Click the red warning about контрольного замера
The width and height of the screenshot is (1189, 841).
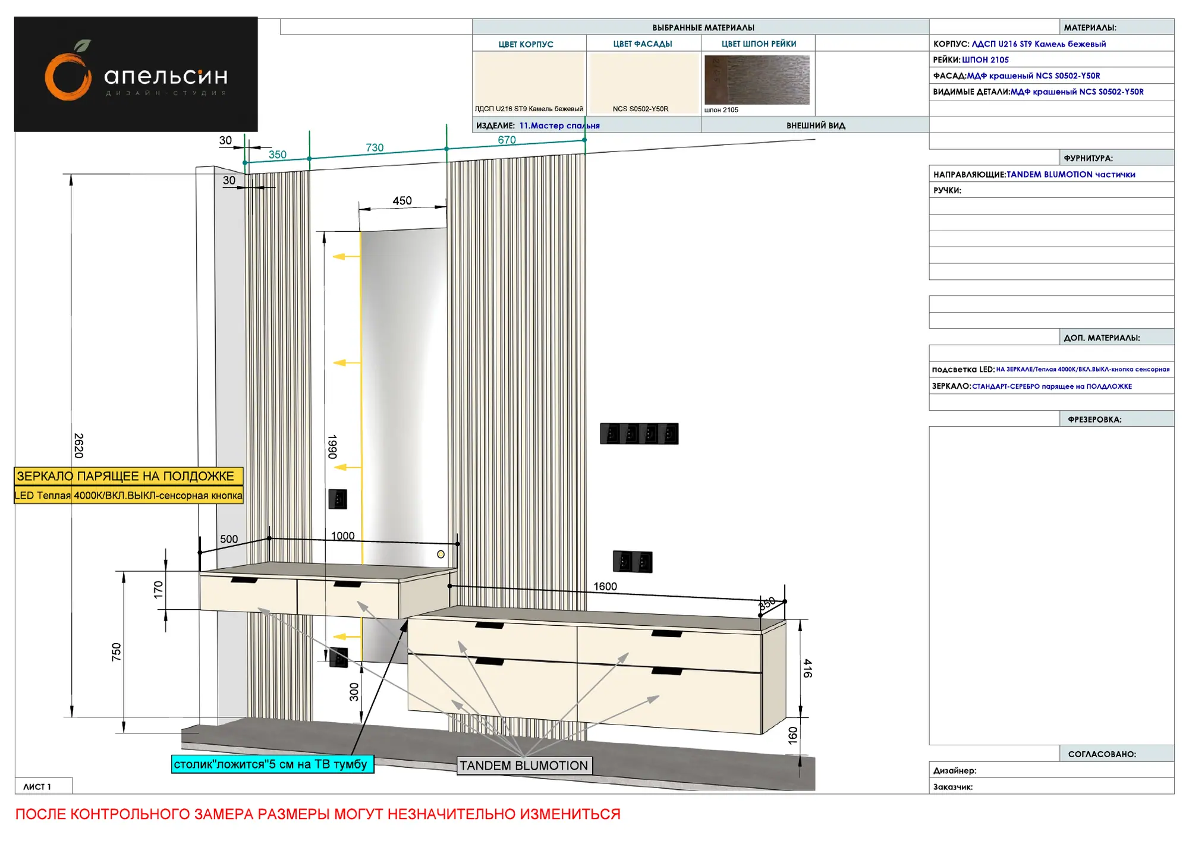point(318,814)
